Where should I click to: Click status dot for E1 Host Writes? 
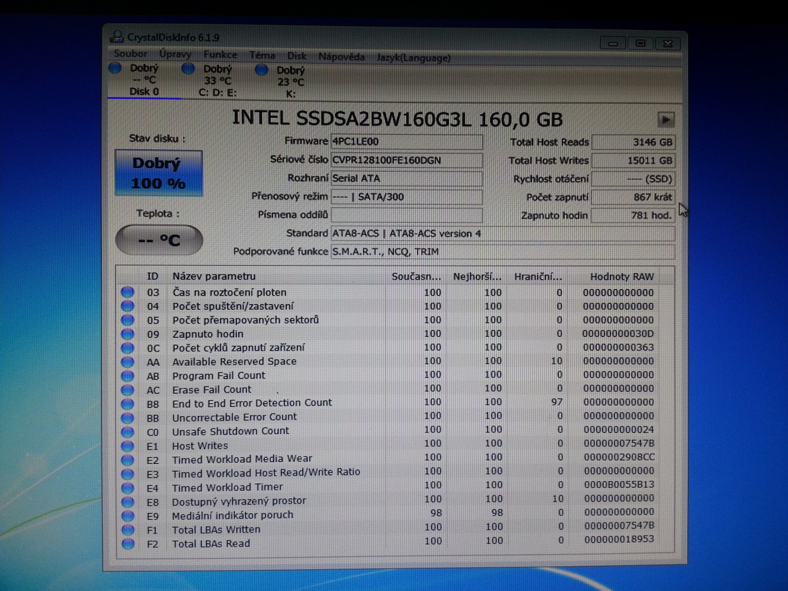pos(127,446)
